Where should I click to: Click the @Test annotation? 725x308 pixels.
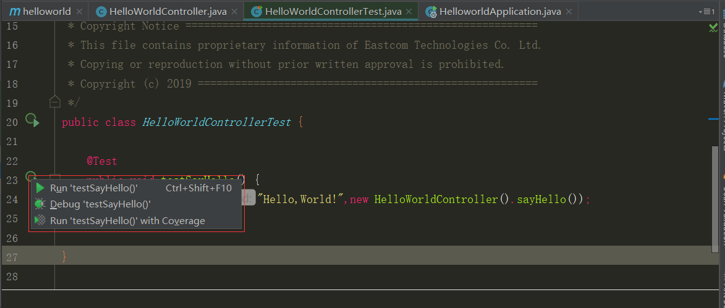(x=102, y=161)
